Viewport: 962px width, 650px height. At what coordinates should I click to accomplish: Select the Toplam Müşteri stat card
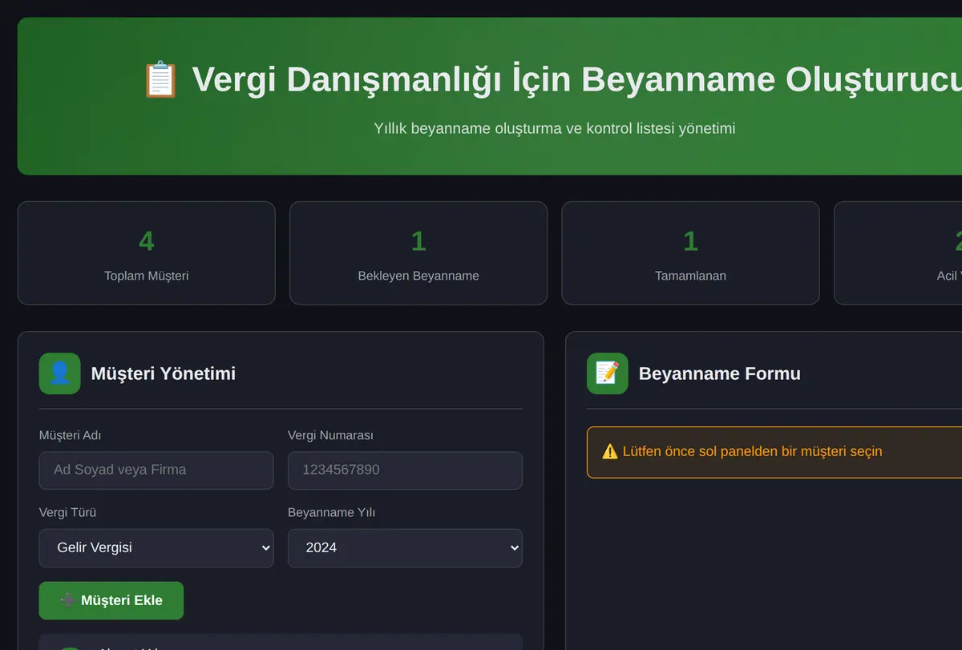coord(147,253)
